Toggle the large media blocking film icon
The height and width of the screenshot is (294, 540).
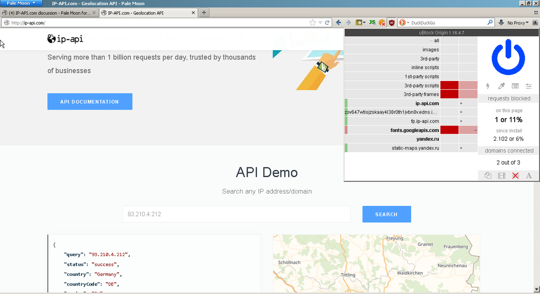(502, 175)
